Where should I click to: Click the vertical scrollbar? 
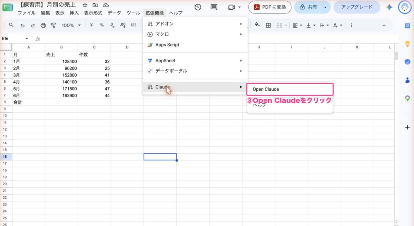tap(397, 55)
